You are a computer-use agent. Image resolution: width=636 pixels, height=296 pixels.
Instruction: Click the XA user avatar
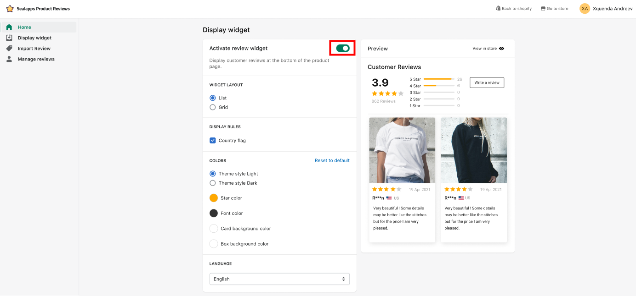coord(585,8)
